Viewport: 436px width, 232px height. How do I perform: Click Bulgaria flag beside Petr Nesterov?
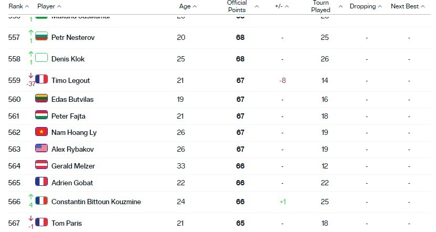[x=41, y=37]
